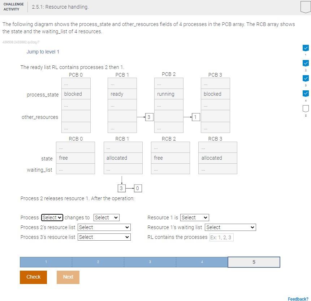This screenshot has width=311, height=301.
Task: Open Process 2's resource list dropdown
Action: coord(104,227)
